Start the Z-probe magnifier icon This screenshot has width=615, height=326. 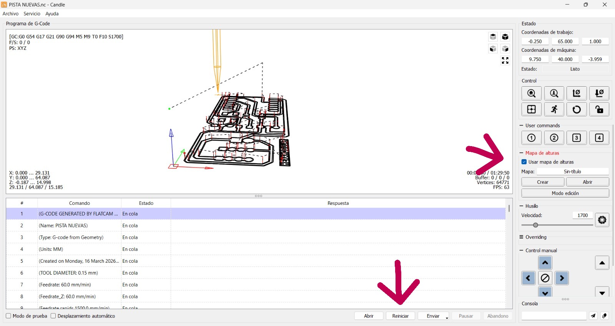pyautogui.click(x=554, y=93)
